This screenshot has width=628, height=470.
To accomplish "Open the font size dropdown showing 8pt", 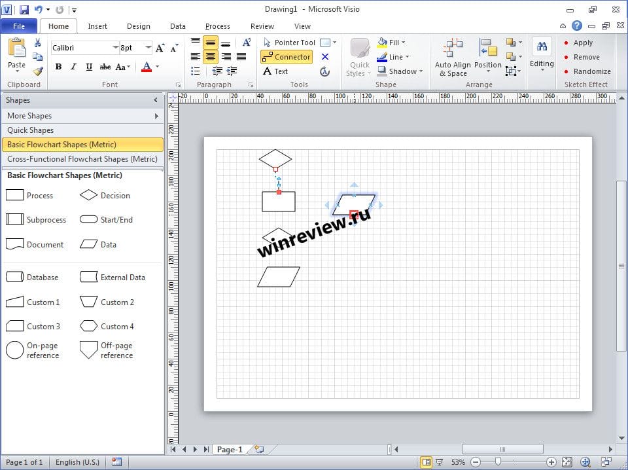I will point(148,48).
